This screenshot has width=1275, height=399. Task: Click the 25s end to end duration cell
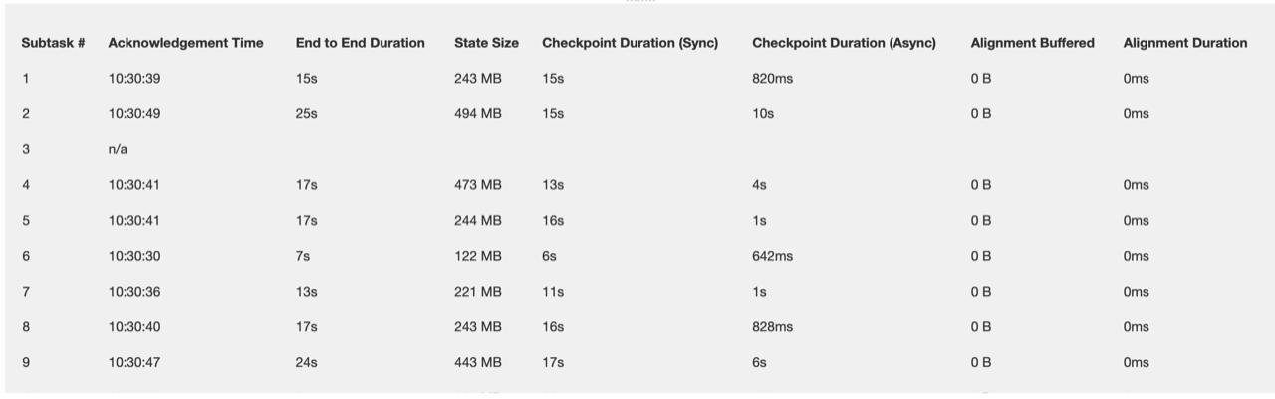coord(306,114)
